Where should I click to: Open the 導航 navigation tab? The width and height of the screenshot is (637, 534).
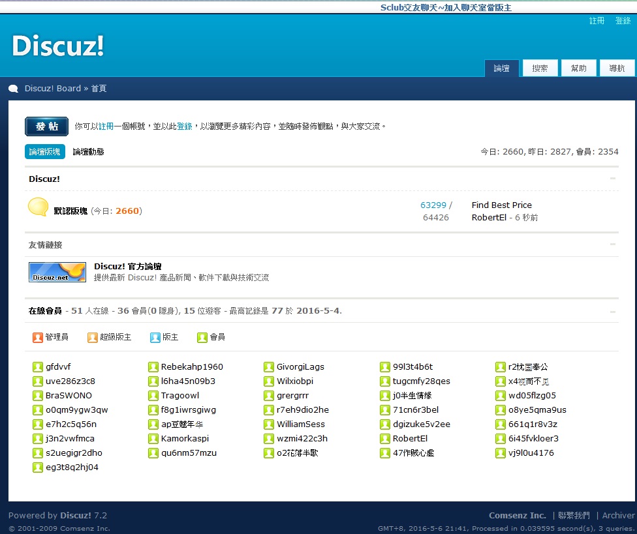click(617, 68)
